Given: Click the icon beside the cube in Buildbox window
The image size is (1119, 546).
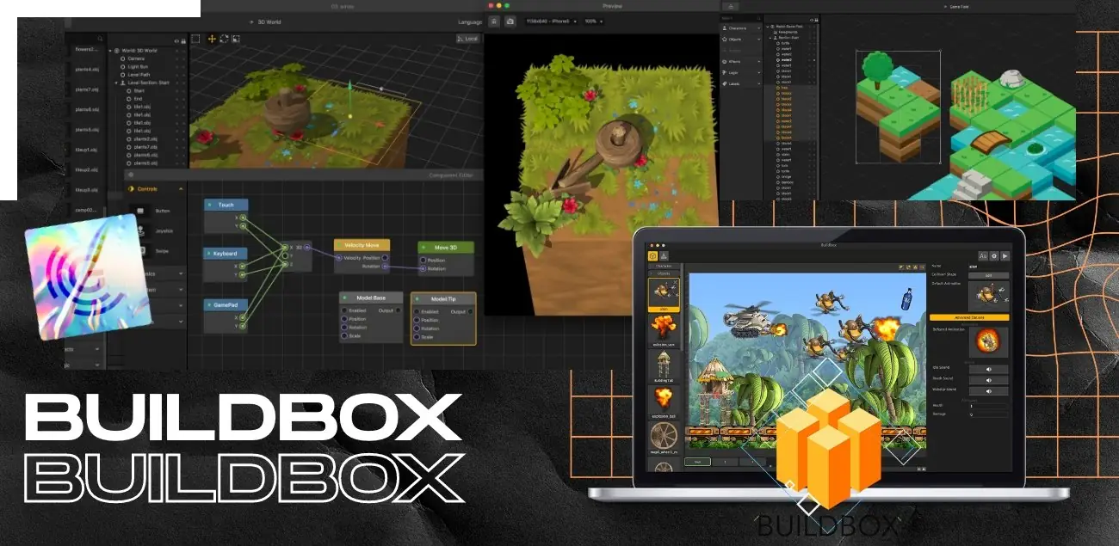Looking at the screenshot, I should coord(665,255).
